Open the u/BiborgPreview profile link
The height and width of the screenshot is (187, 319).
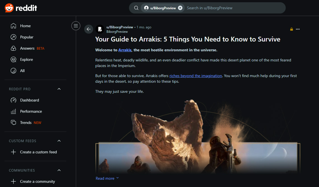tap(120, 27)
